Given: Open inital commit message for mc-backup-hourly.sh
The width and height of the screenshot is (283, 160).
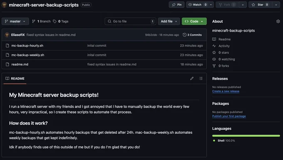Looking at the screenshot, I should (x=97, y=46).
